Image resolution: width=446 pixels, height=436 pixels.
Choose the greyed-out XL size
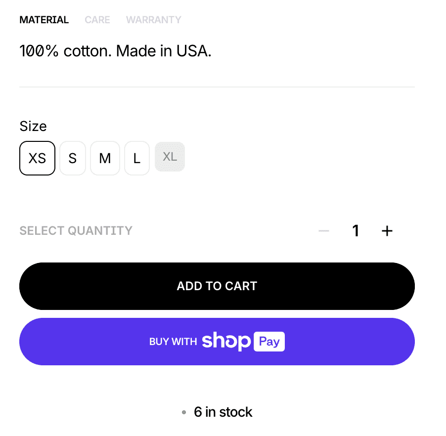click(170, 157)
